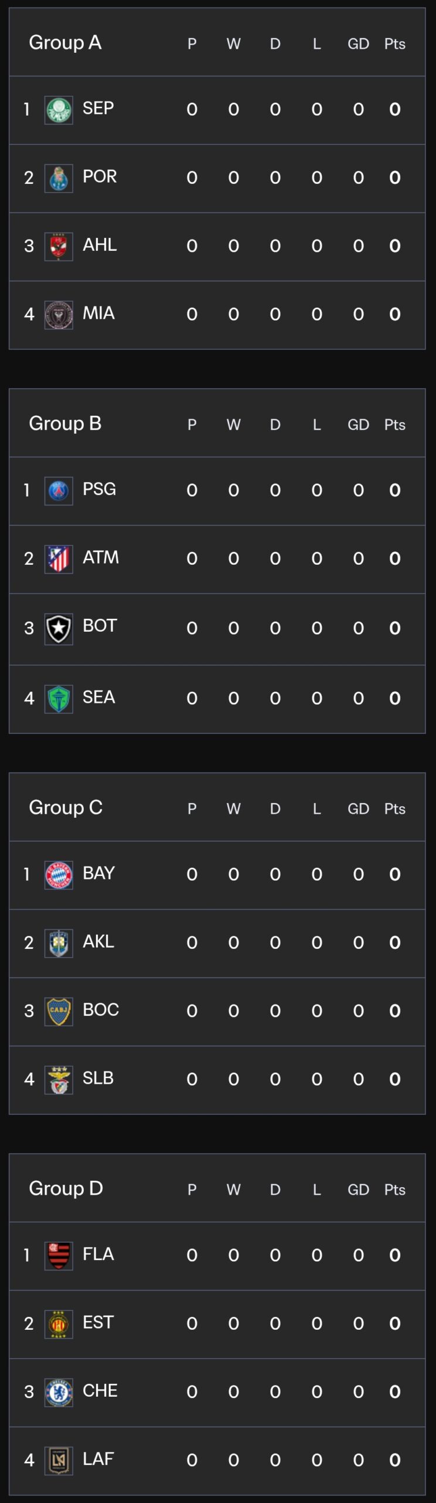This screenshot has height=1503, width=436.
Task: Click the Bayern Munich crest icon
Action: 59,875
